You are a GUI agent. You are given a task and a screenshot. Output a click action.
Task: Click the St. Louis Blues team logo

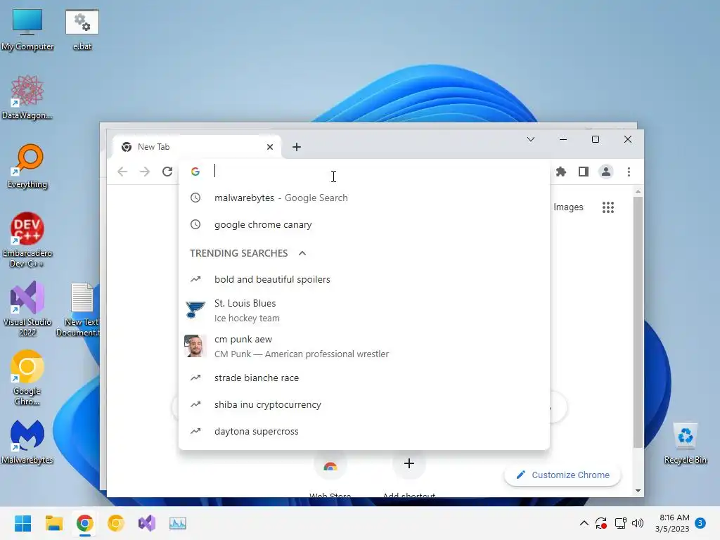(x=195, y=310)
